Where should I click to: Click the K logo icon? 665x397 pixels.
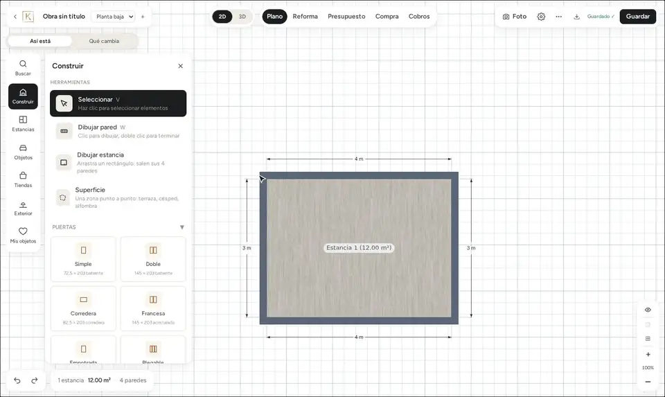(28, 17)
